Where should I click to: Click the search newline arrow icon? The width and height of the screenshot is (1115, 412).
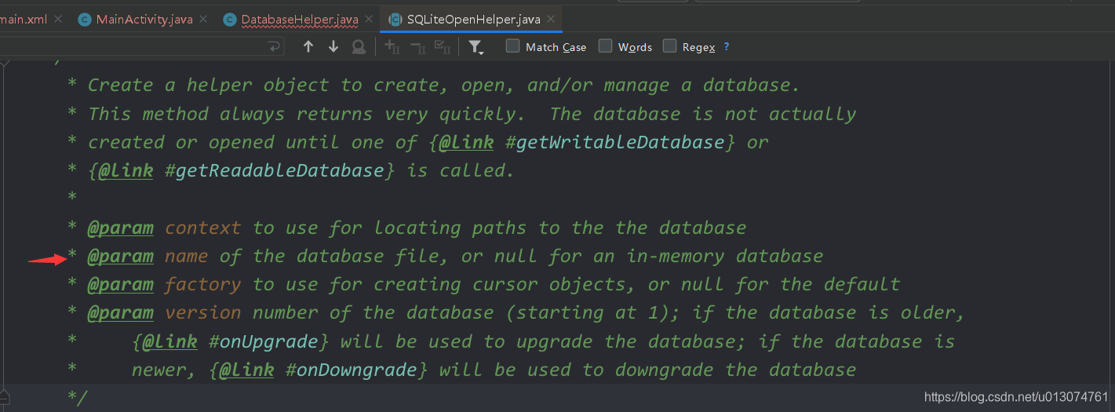pyautogui.click(x=275, y=47)
